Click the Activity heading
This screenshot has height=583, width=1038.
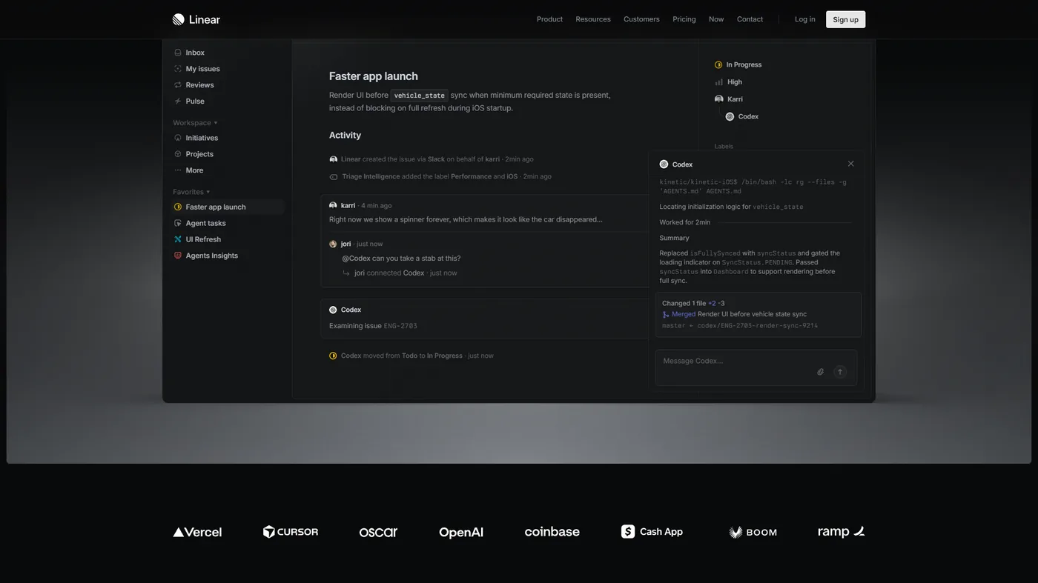tap(345, 136)
